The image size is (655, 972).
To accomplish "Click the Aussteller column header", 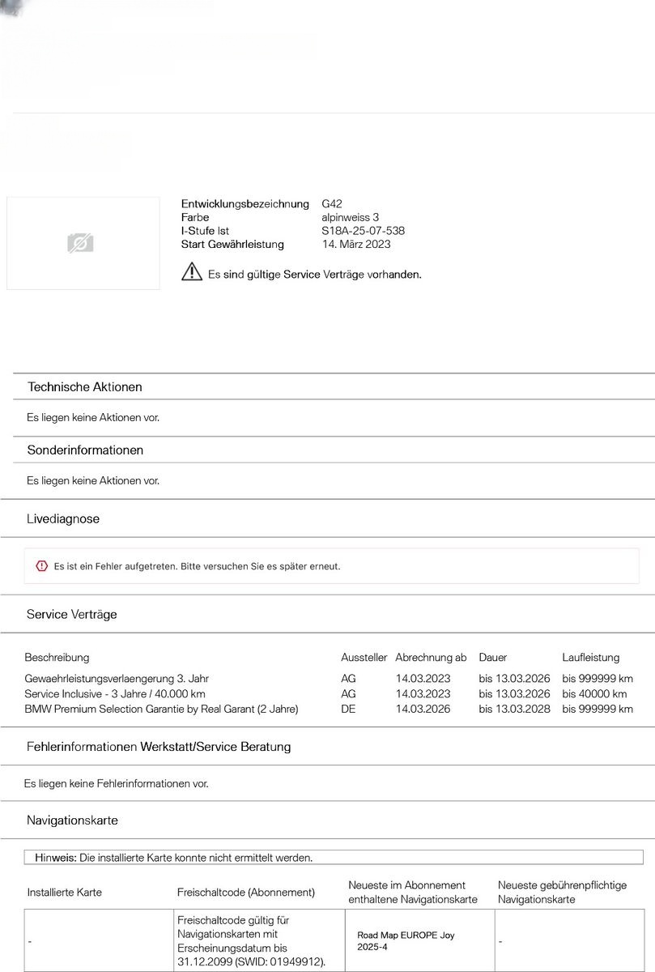I will (364, 657).
